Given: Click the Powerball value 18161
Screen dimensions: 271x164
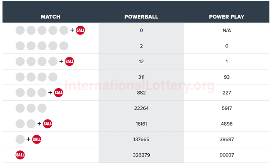Looking at the screenshot, I should click(x=141, y=124).
